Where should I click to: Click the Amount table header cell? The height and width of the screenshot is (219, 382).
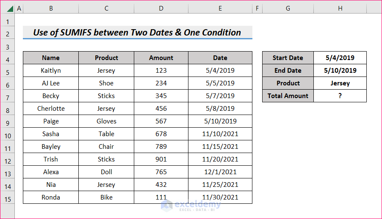pos(161,58)
